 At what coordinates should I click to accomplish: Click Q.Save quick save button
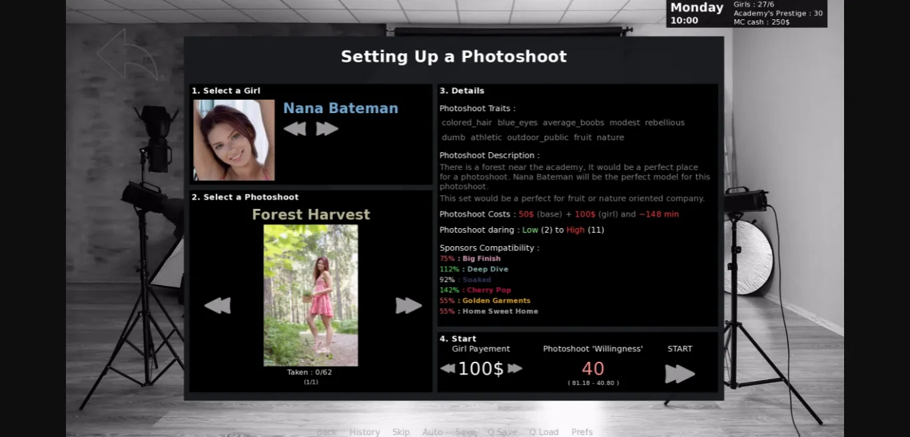pyautogui.click(x=502, y=432)
